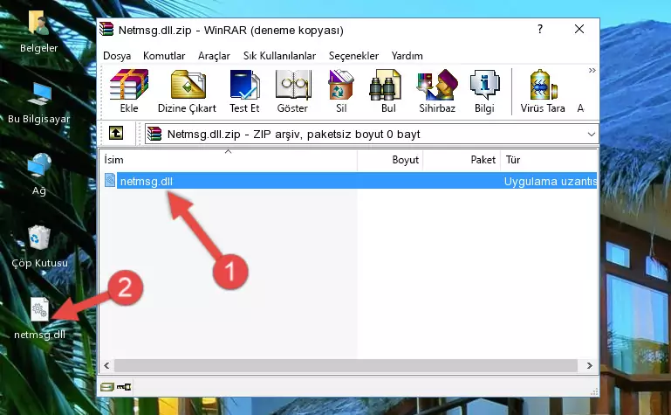Select the Belgeler desktop icon

[38, 31]
